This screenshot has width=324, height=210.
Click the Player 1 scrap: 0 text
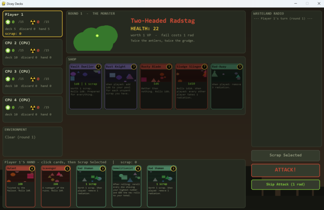13,33
